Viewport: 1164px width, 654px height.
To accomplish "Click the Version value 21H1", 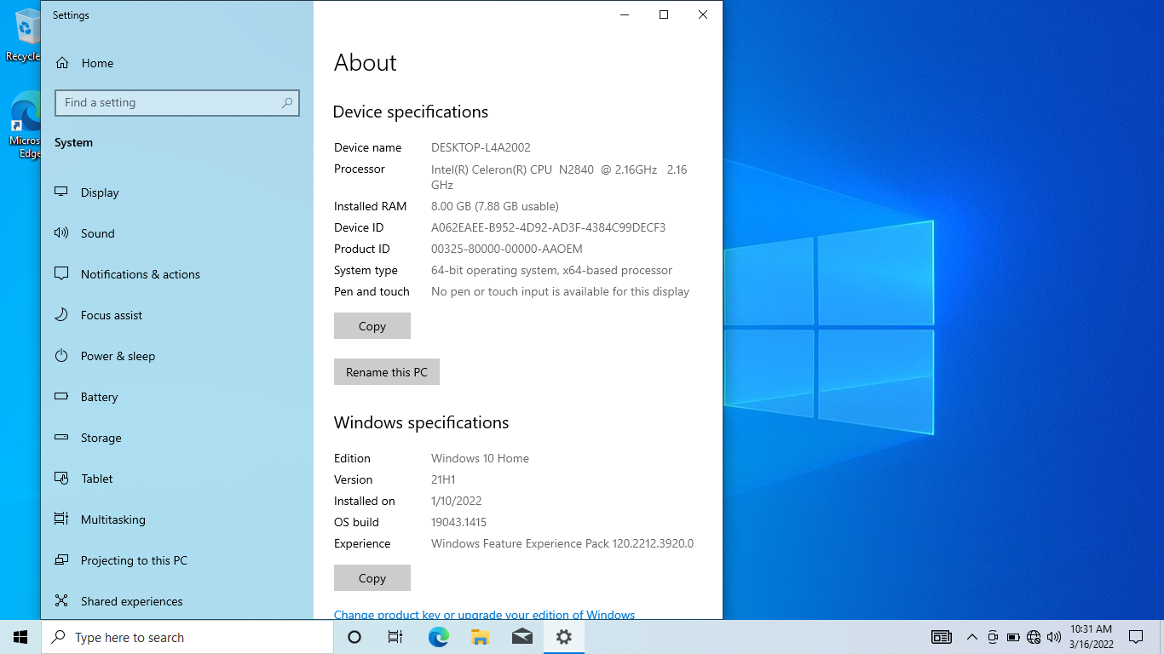I will [x=443, y=479].
